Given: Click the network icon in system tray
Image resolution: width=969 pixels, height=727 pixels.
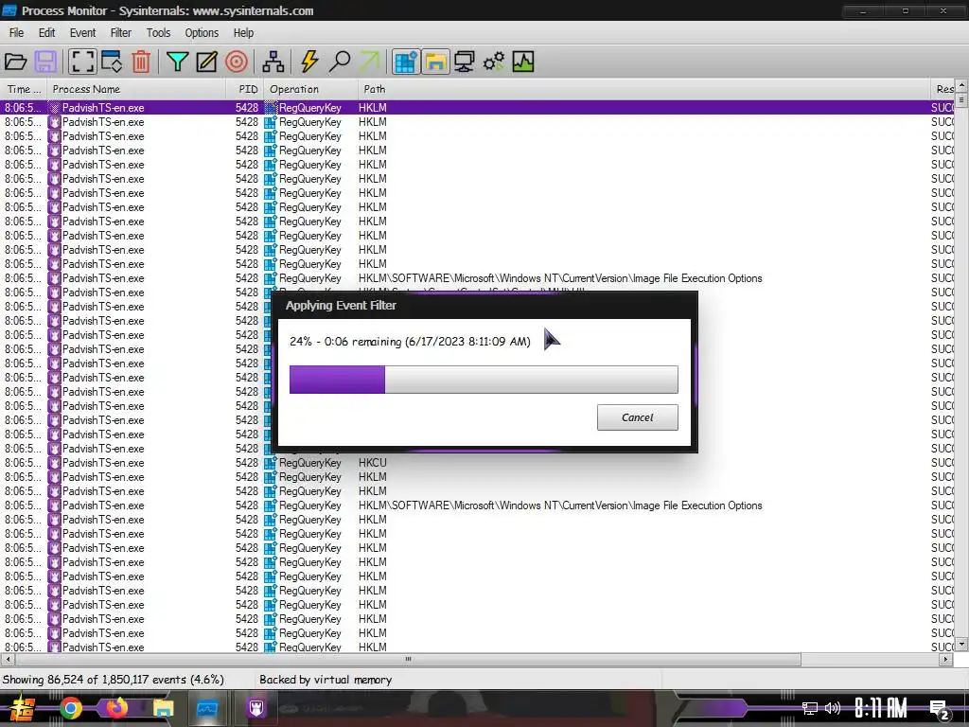Looking at the screenshot, I should point(810,708).
